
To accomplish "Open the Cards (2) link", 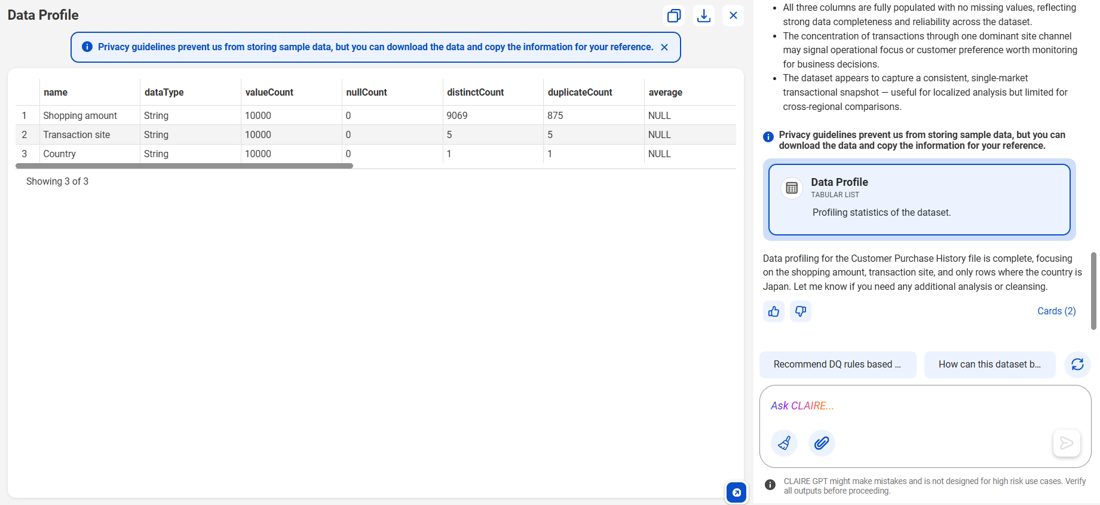I will pos(1056,311).
